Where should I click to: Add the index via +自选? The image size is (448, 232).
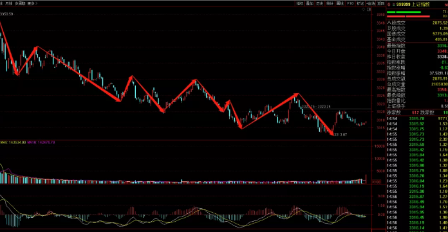pyautogui.click(x=371, y=3)
